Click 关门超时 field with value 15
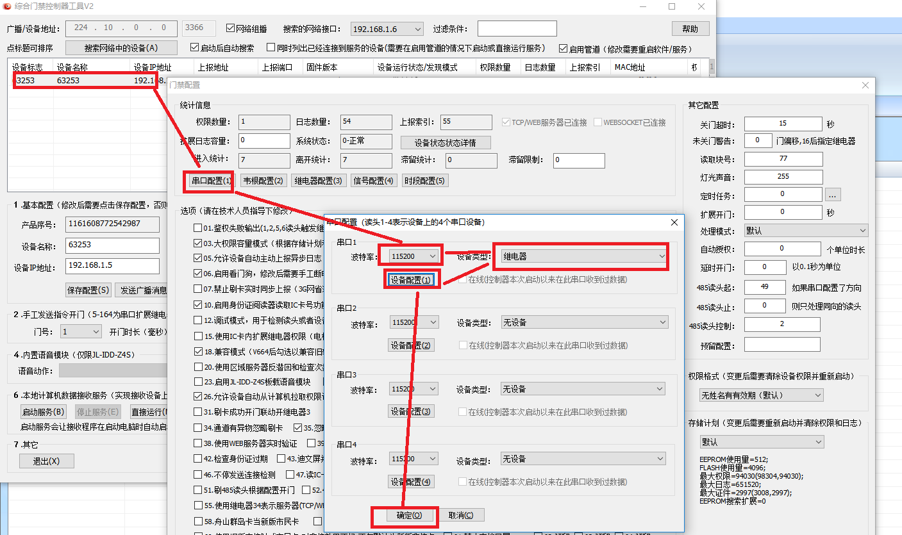 coord(783,123)
